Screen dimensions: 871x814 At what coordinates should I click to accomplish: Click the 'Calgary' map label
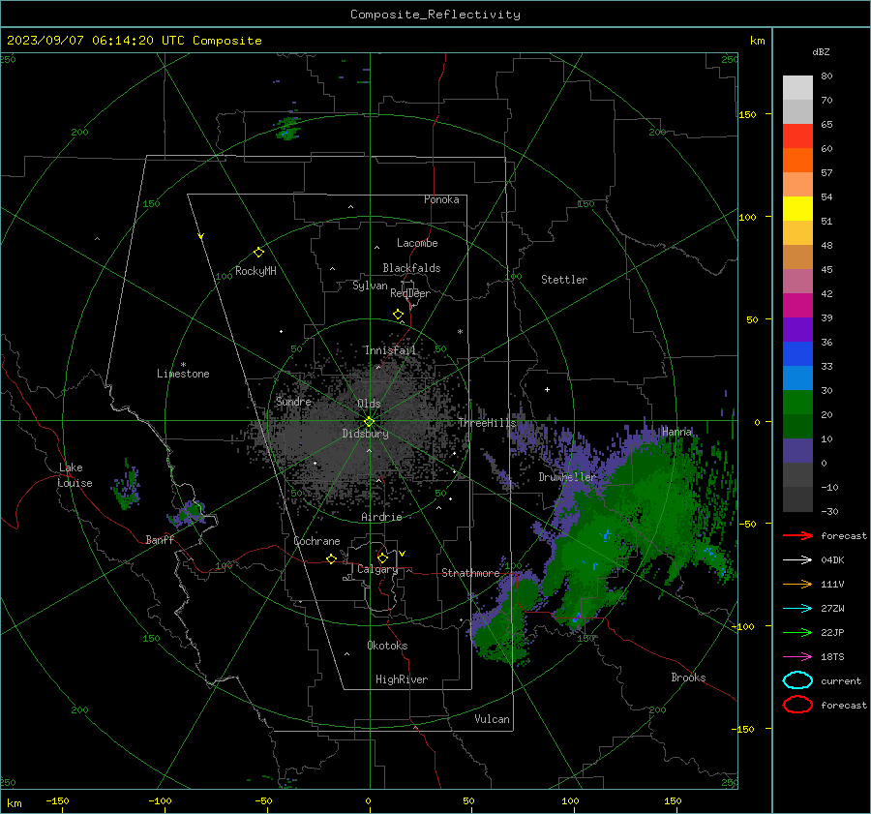377,569
